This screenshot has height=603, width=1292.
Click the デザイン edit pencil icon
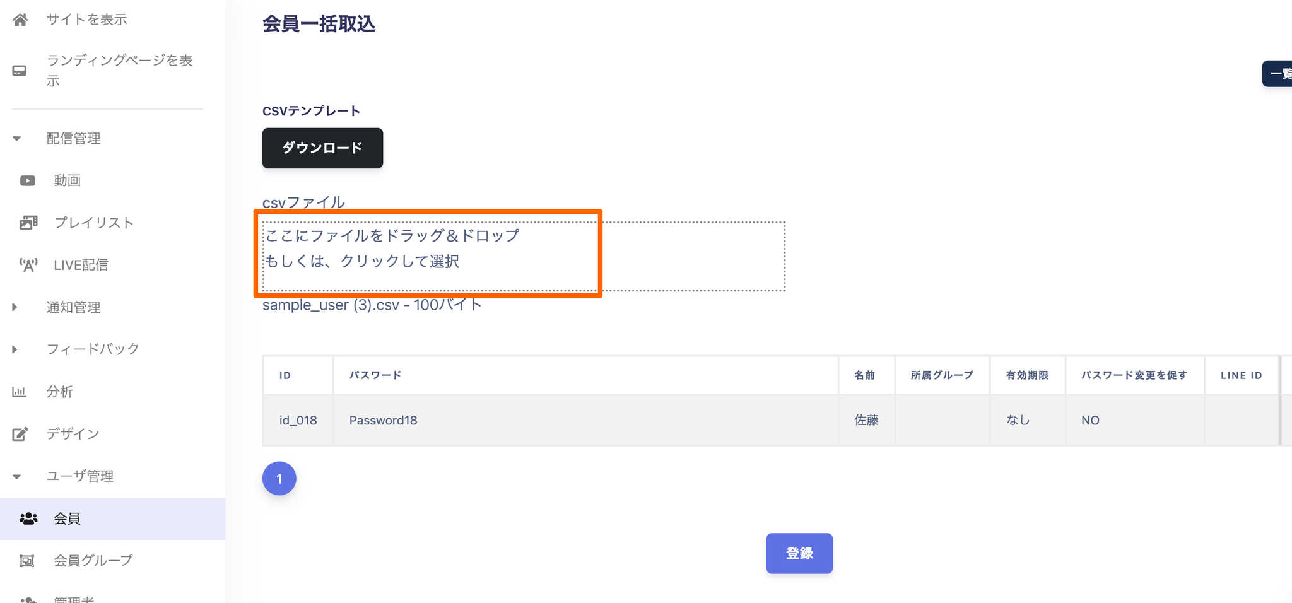[20, 434]
